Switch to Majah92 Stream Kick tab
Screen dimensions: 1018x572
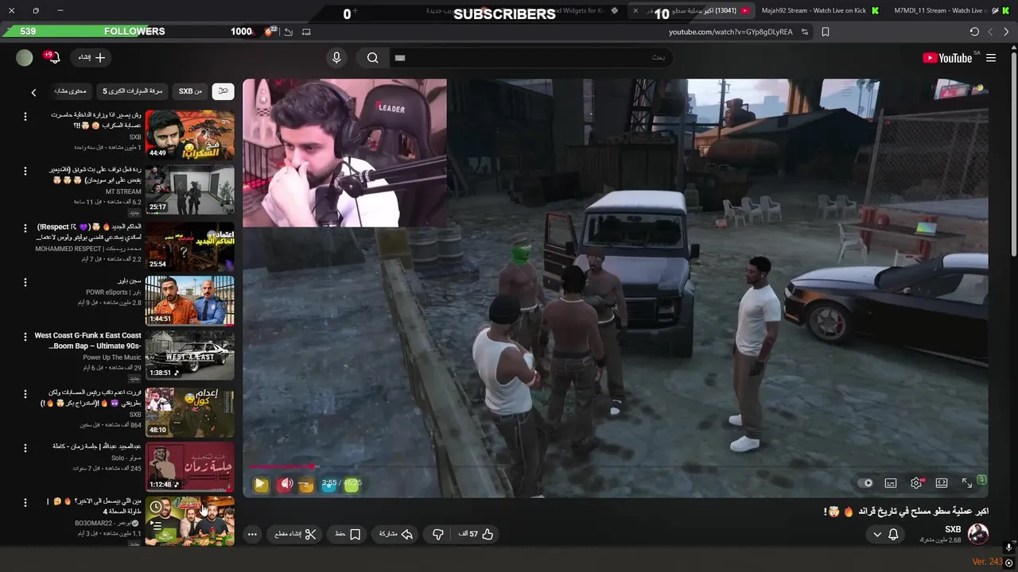[820, 10]
